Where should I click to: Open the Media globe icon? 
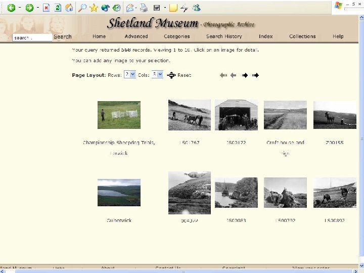point(105,8)
